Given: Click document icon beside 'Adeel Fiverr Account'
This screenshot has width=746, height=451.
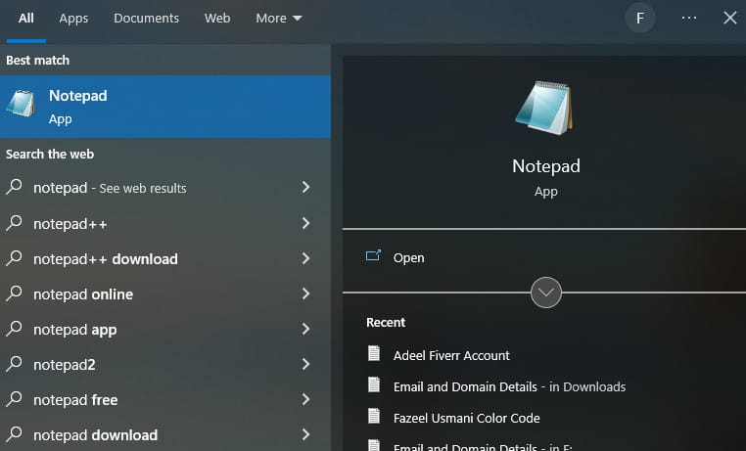Looking at the screenshot, I should pyautogui.click(x=374, y=353).
